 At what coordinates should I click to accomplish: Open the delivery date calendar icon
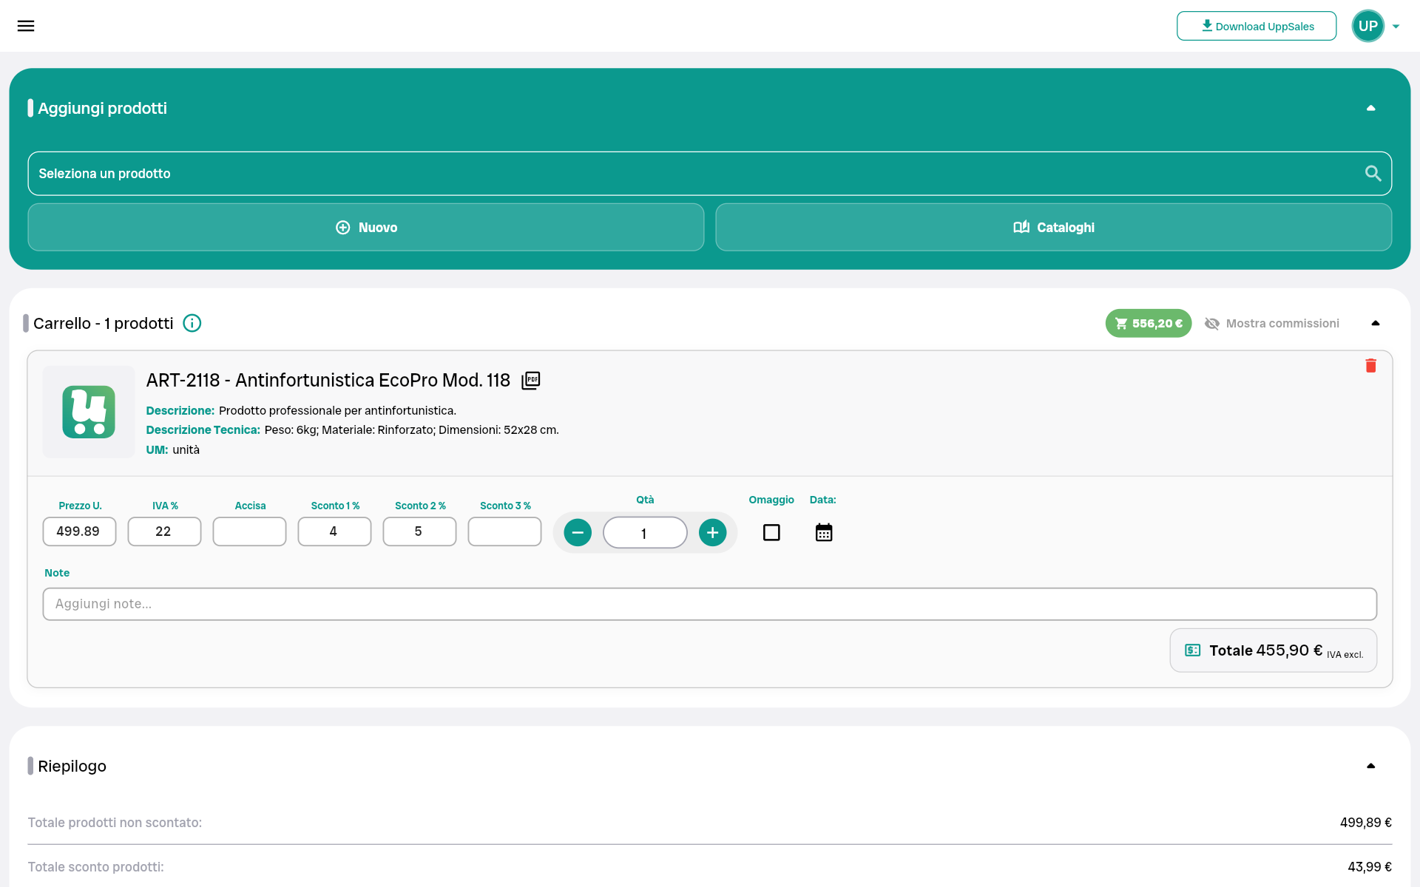coord(823,532)
